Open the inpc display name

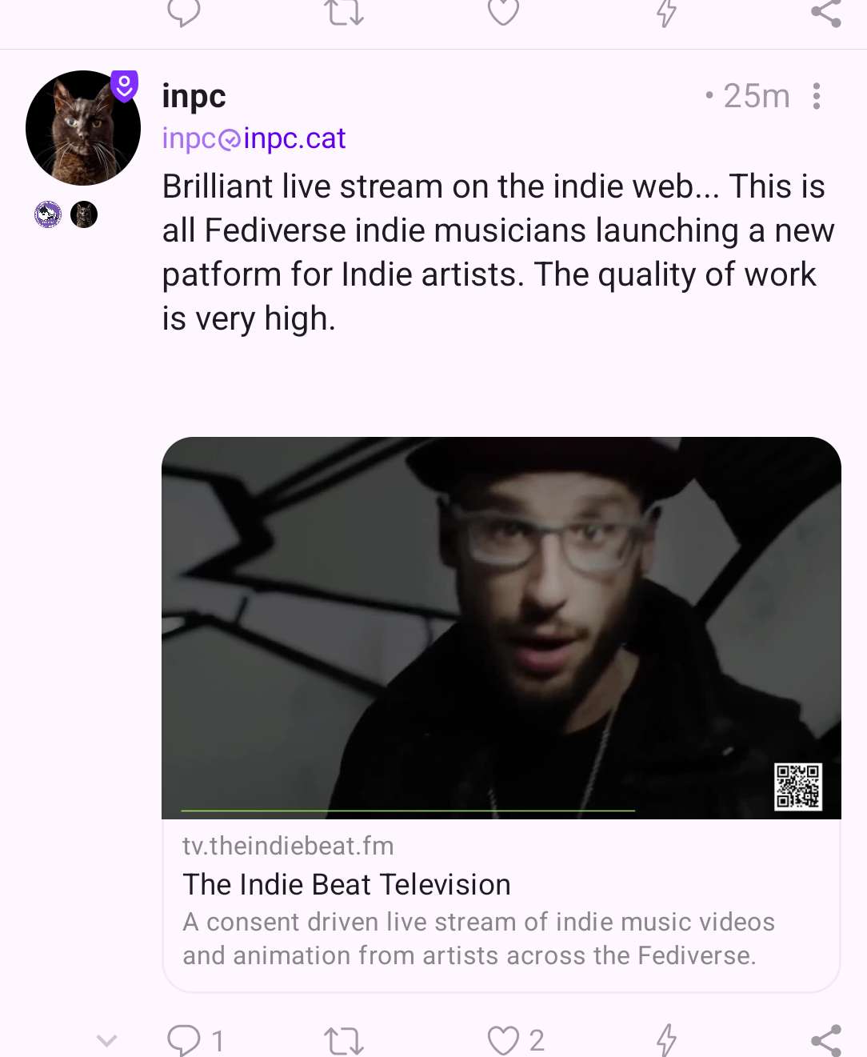pos(194,96)
